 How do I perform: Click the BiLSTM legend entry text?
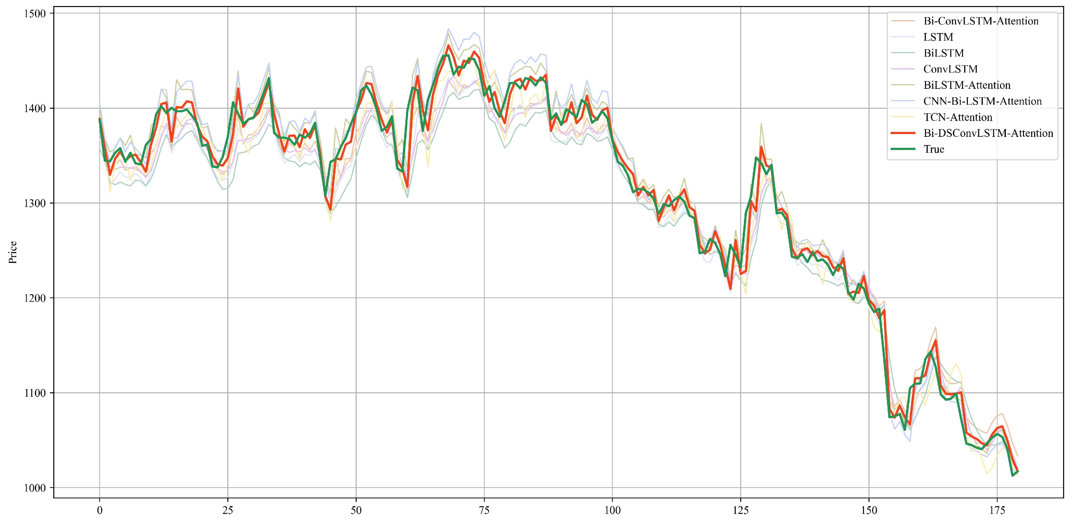943,53
